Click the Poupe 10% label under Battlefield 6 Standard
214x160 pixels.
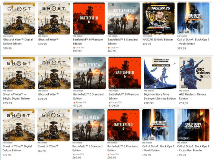[80, 102]
